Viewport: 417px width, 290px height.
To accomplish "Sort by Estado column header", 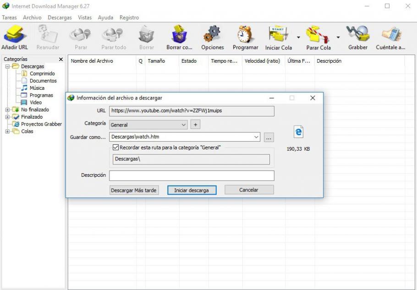I will pyautogui.click(x=194, y=61).
